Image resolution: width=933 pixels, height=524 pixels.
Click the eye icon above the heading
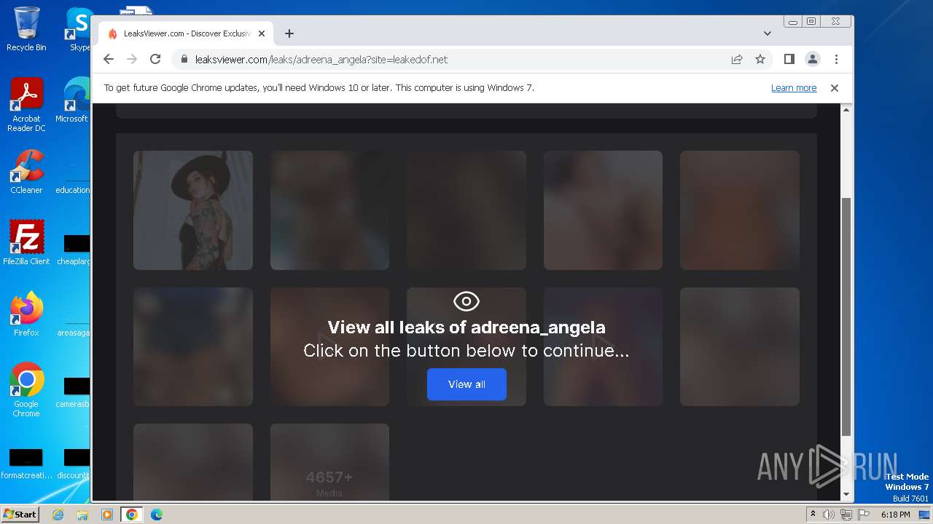(466, 301)
